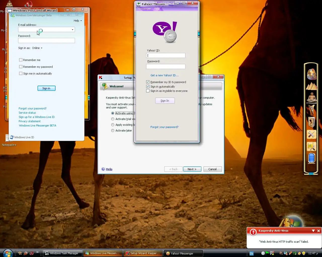The image size is (322, 257).
Task: Click the Windows Live Messenger tray icon
Action: (x=286, y=253)
